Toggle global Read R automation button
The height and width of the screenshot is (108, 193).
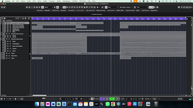tap(34, 7)
